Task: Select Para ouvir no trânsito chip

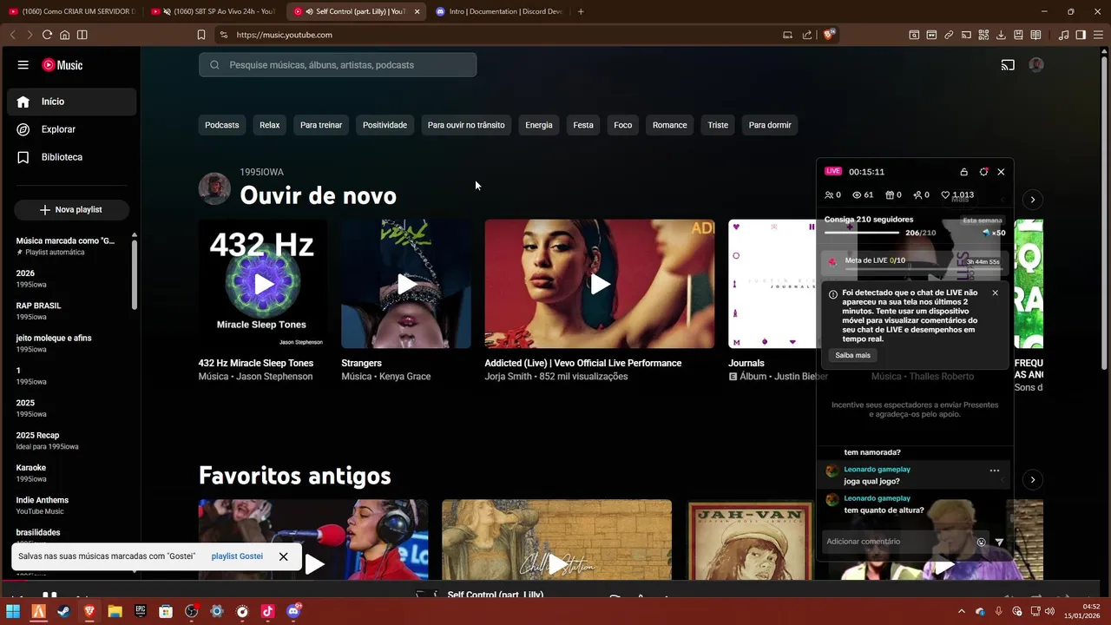Action: click(466, 125)
